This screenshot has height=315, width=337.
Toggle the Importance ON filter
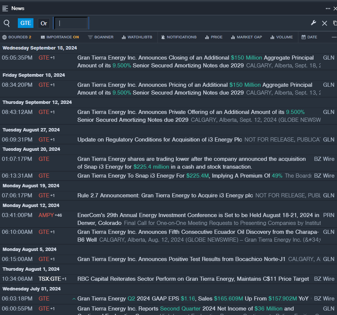click(x=60, y=37)
